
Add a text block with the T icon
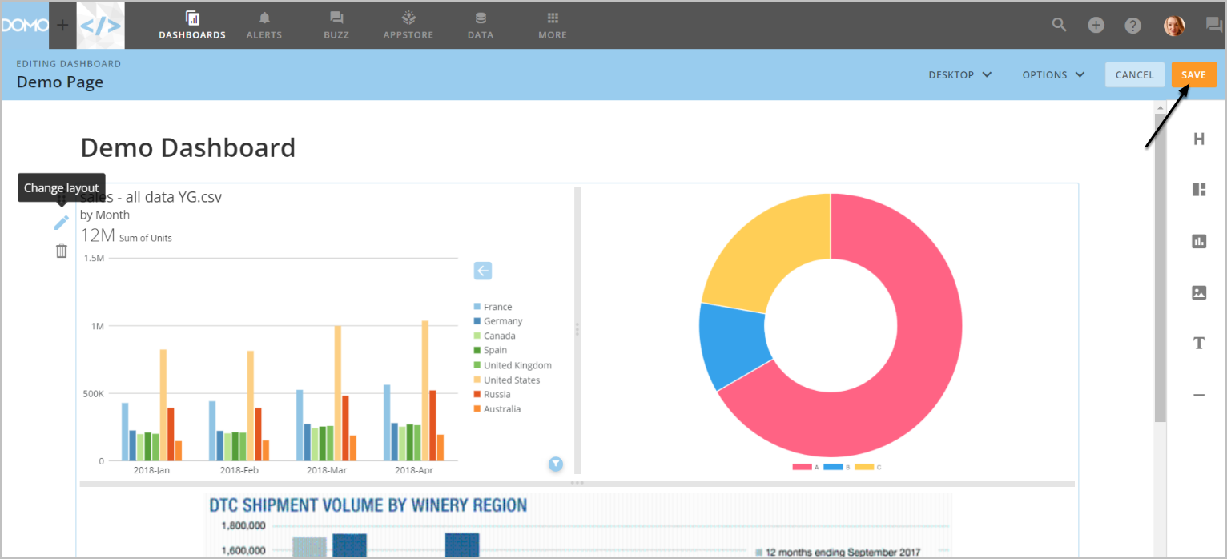point(1199,344)
